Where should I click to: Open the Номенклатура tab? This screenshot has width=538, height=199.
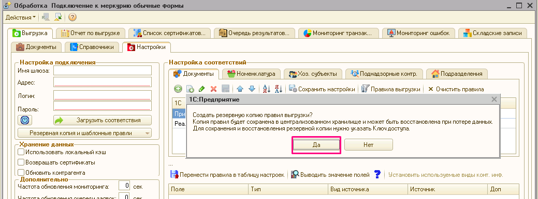(x=251, y=74)
